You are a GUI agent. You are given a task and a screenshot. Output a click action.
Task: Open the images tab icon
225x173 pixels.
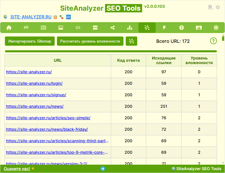[x=60, y=28]
